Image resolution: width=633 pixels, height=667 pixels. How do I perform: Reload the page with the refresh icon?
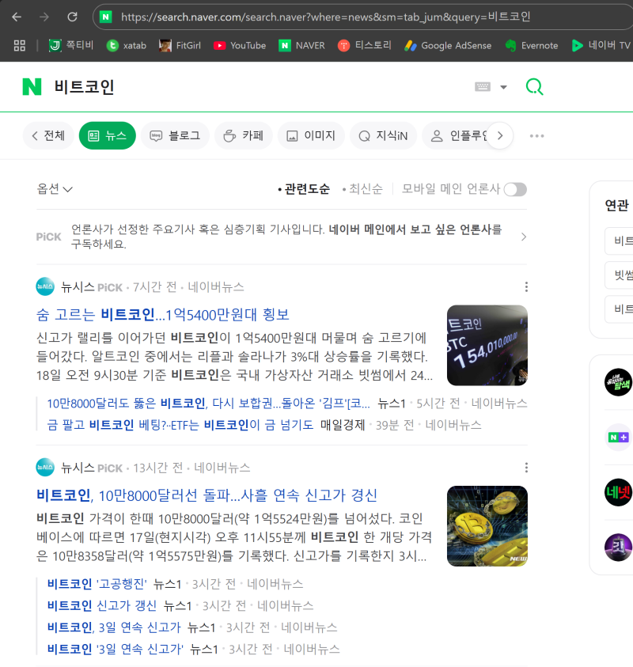coord(72,17)
